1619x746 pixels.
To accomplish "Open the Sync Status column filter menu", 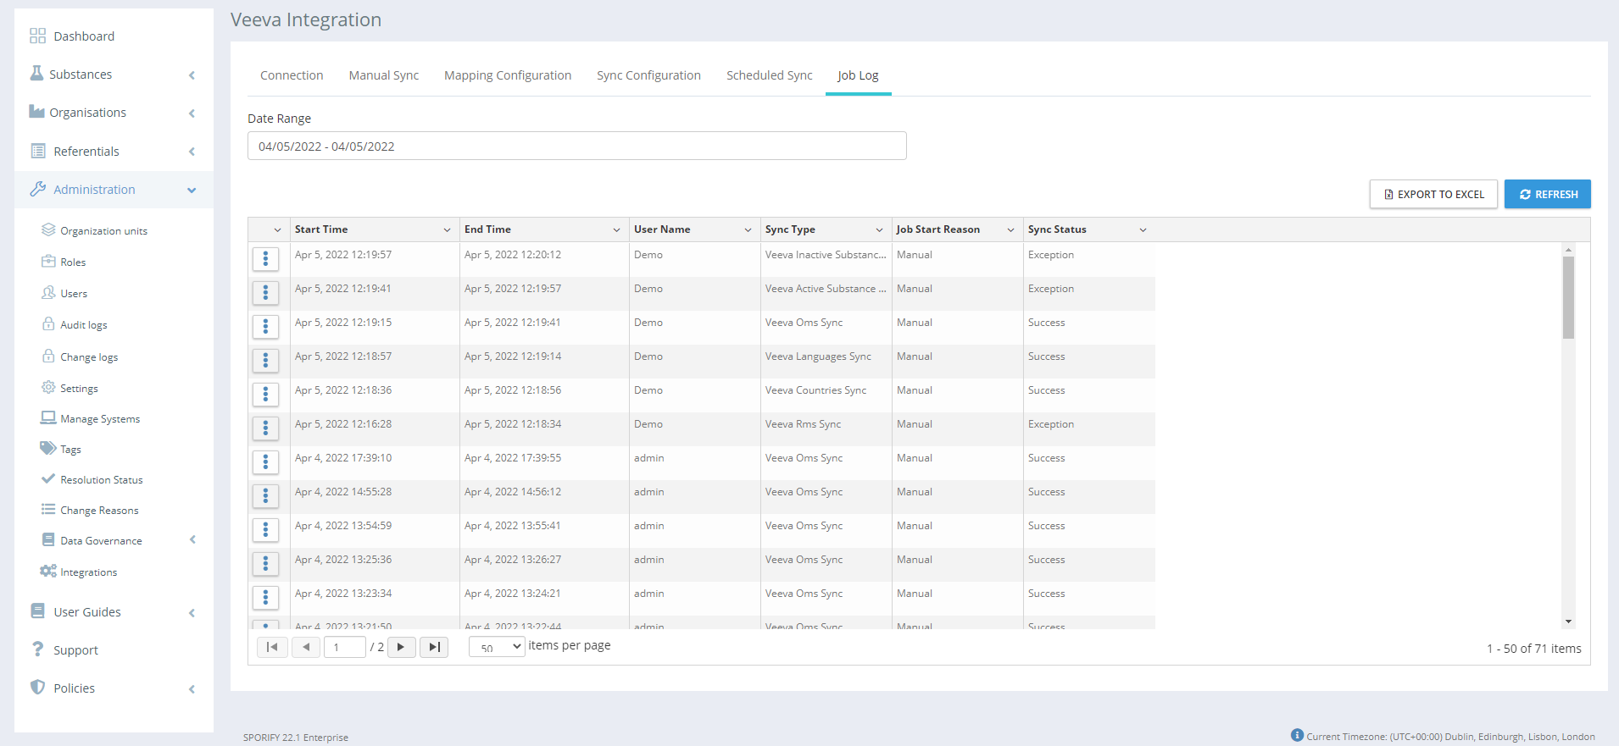I will [1143, 229].
